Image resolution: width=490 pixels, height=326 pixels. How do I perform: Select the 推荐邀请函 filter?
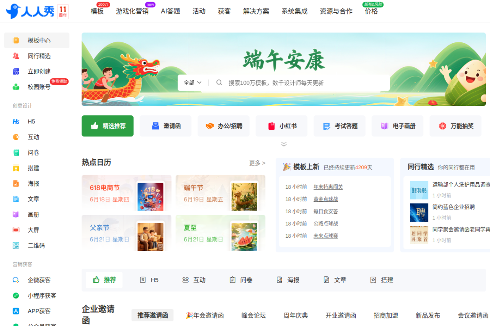(x=153, y=315)
